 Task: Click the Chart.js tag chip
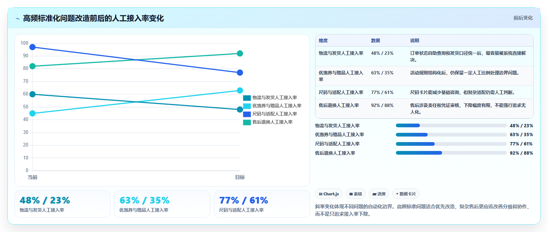(x=329, y=194)
